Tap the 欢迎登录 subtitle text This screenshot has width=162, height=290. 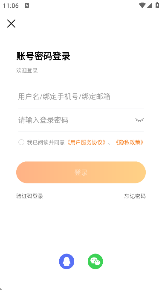[27, 71]
